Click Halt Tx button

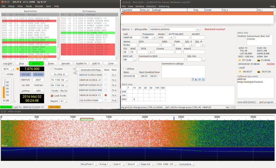pos(96,64)
